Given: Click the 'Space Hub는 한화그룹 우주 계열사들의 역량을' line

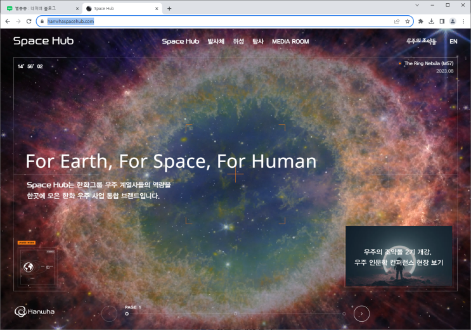Looking at the screenshot, I should pos(99,185).
